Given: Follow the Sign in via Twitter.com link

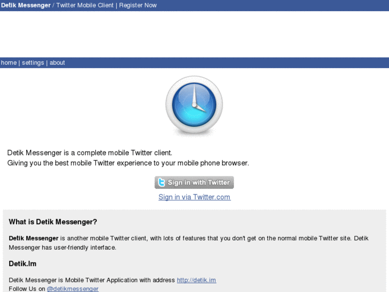Looking at the screenshot, I should 195,197.
